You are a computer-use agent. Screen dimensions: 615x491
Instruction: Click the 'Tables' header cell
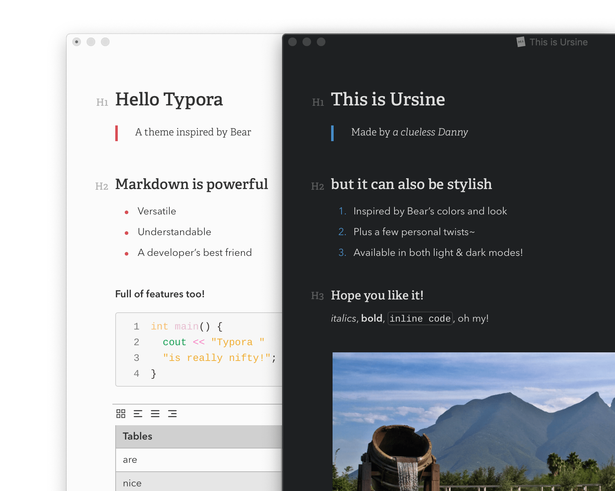[x=199, y=436]
